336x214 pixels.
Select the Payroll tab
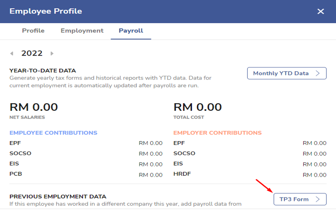point(131,31)
